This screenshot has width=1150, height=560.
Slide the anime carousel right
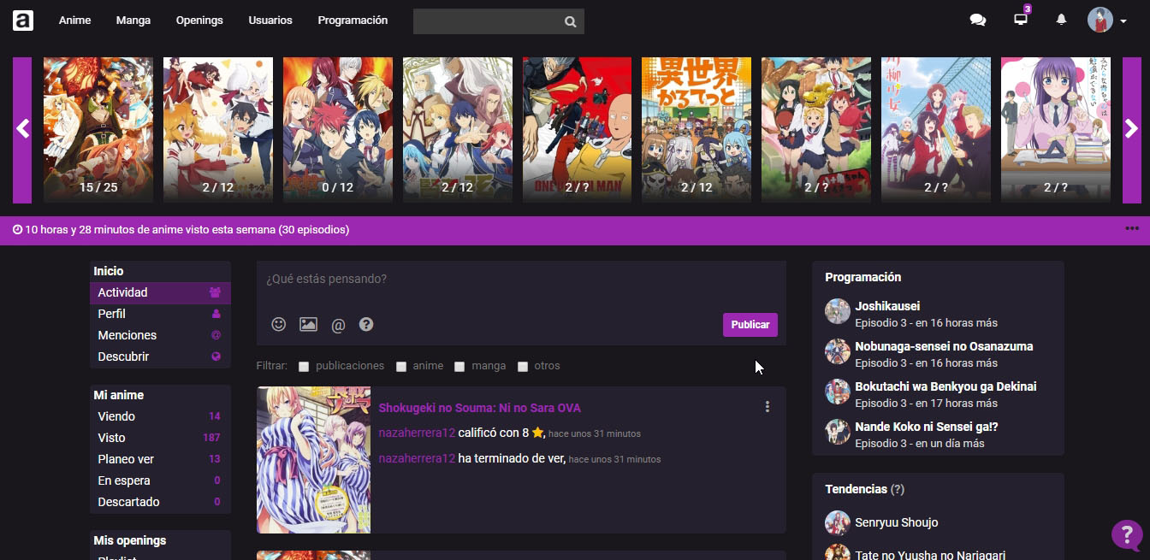(x=1131, y=130)
